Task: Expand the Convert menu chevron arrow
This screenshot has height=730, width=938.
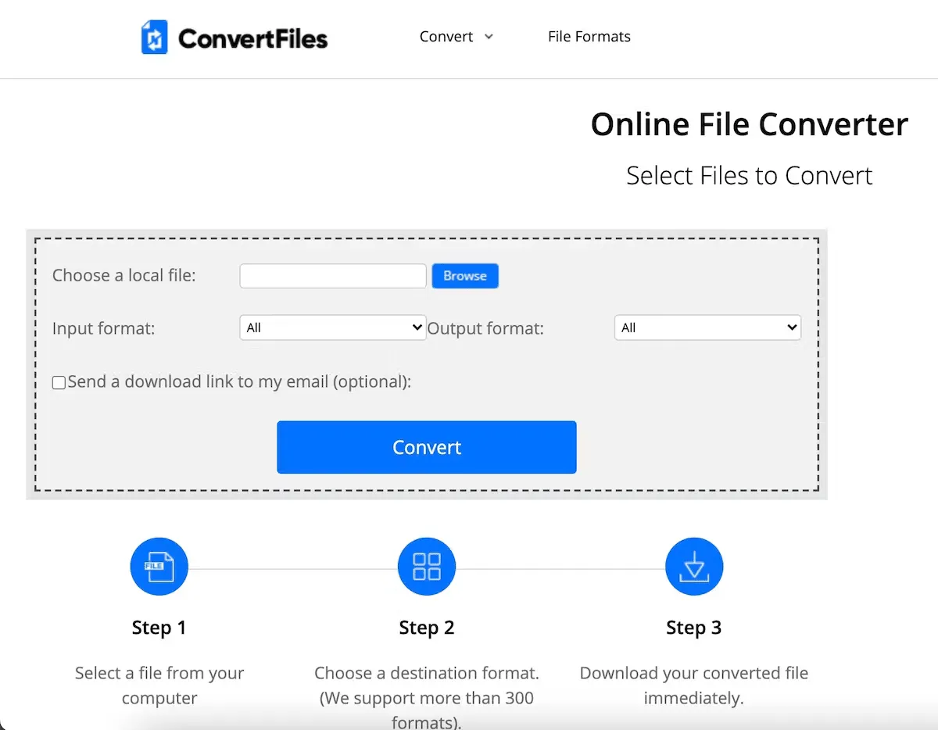Action: pyautogui.click(x=489, y=37)
